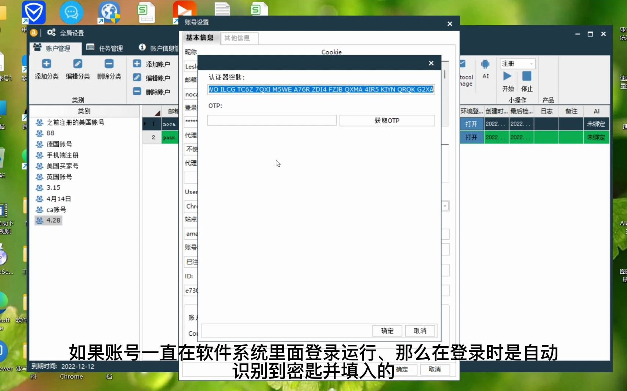This screenshot has width=627, height=391.
Task: Select the 编辑账户 edit account icon
Action: [137, 77]
